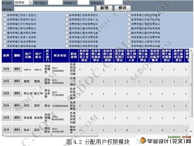The image size is (194, 146).
Task: Select 吴多 row using 选择
Action: tap(6, 130)
